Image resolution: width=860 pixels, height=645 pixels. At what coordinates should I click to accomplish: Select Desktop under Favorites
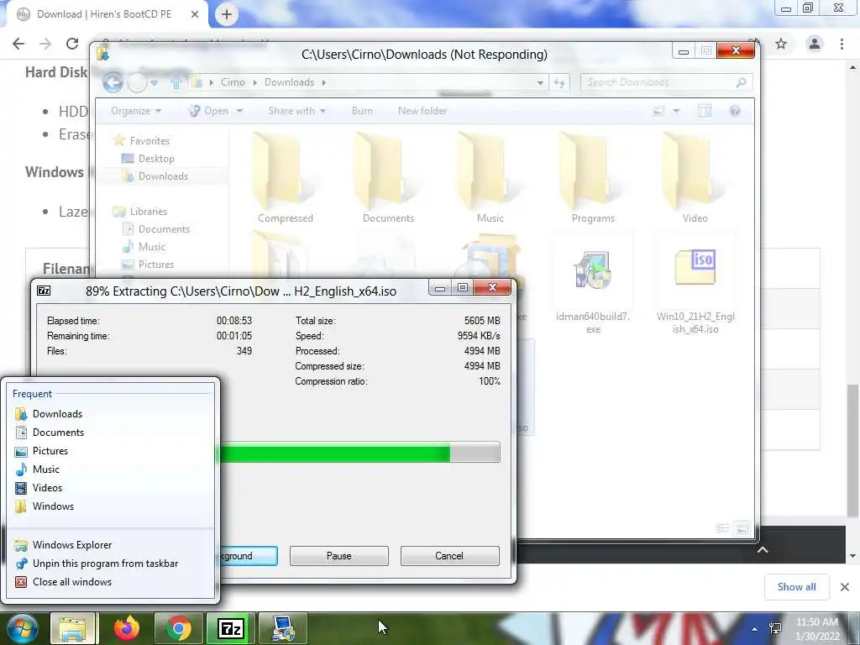pyautogui.click(x=155, y=159)
